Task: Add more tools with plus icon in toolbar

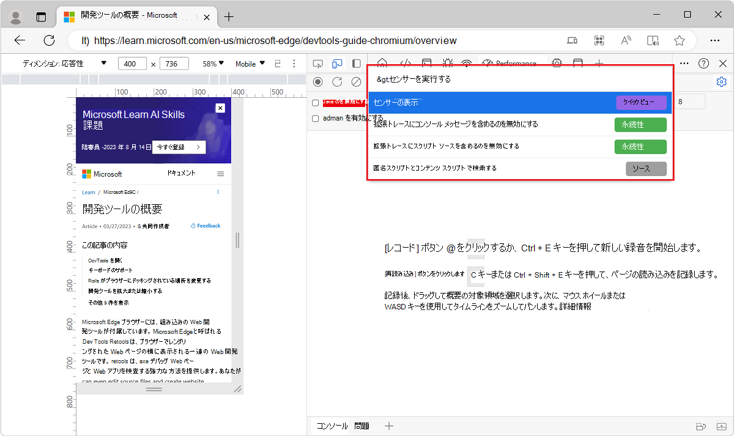Action: click(x=599, y=62)
